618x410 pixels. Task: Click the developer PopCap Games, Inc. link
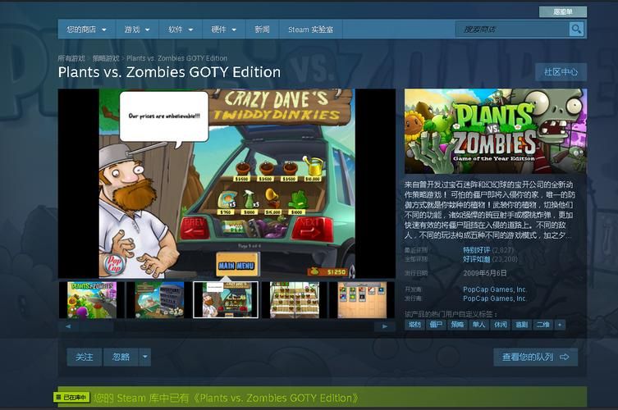click(x=495, y=289)
